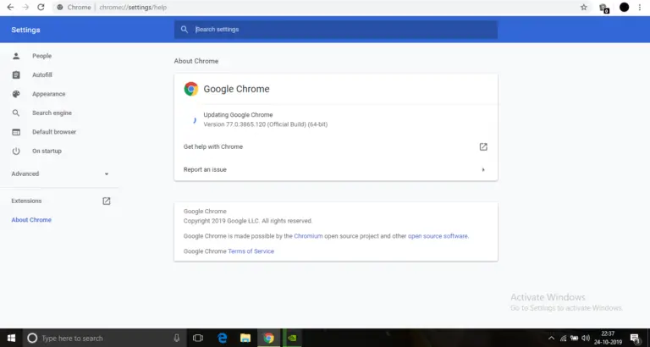Image resolution: width=650 pixels, height=347 pixels.
Task: Click Report an issue row
Action: click(x=336, y=169)
